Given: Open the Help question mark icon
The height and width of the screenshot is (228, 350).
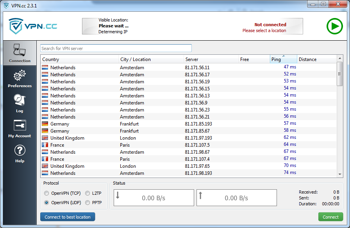Looking at the screenshot, I should click(x=20, y=150).
